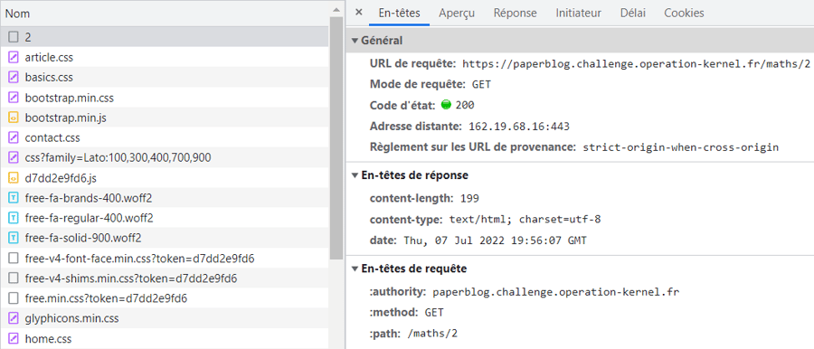This screenshot has height=349, width=814.
Task: Select the bootstrap.min.js request
Action: coord(165,118)
